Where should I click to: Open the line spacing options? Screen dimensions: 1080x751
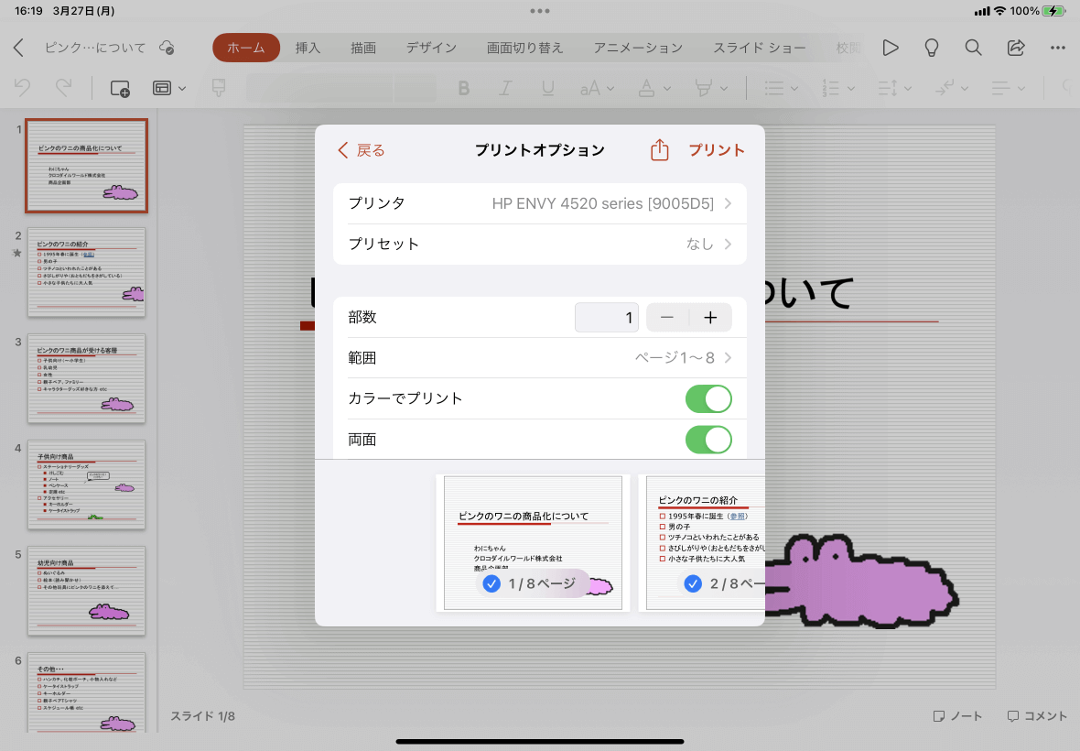895,88
